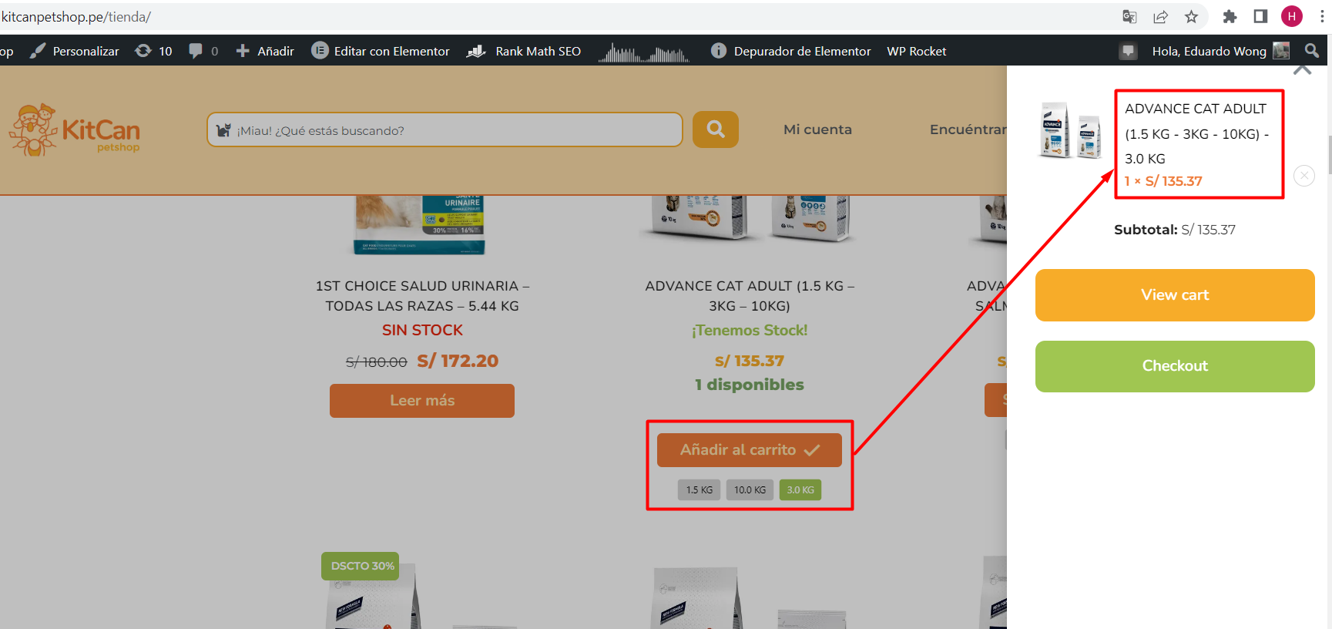Select the 3.0 KG variation swatch
Viewport: 1332px width, 629px height.
[x=800, y=490]
